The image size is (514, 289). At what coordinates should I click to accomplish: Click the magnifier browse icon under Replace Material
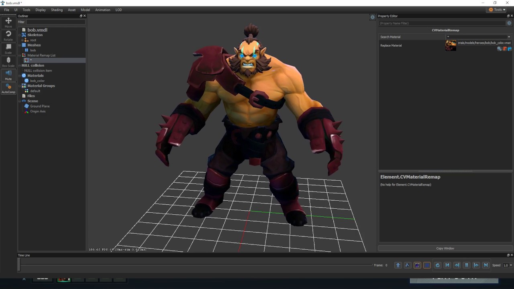pyautogui.click(x=499, y=49)
